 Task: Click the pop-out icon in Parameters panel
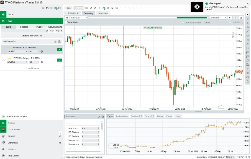point(99,117)
